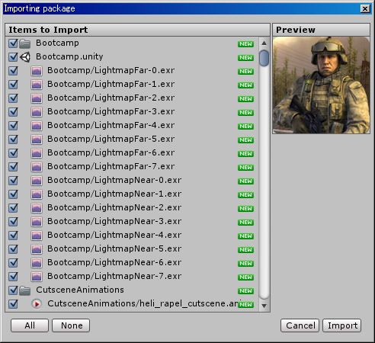The height and width of the screenshot is (343, 375).
Task: Select the Bootcamp/LightmapFar-7.exr file name
Action: tap(111, 166)
